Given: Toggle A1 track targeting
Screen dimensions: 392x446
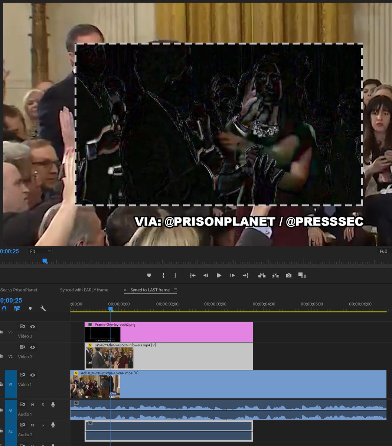Looking at the screenshot, I should point(10,410).
